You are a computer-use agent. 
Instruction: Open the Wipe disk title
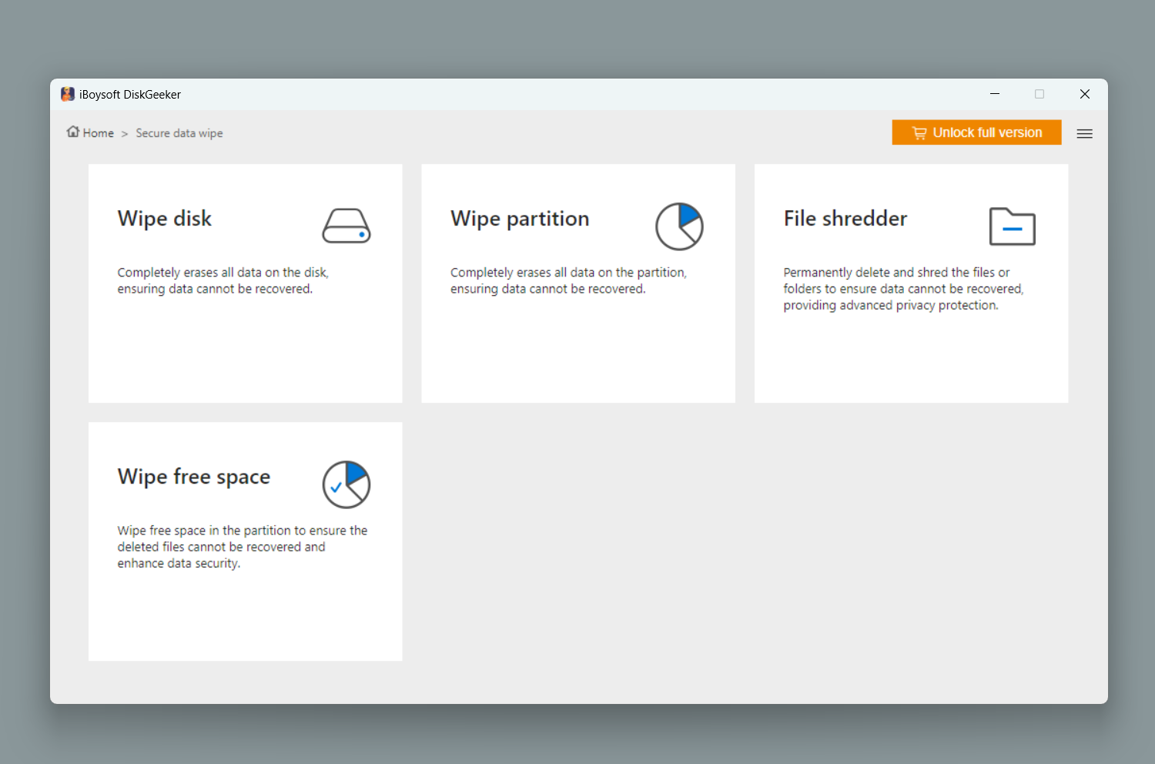pyautogui.click(x=165, y=219)
